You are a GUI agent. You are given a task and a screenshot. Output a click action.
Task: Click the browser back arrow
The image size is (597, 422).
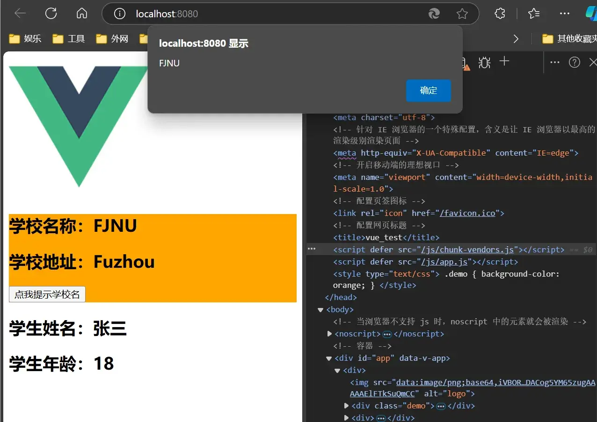(x=20, y=14)
